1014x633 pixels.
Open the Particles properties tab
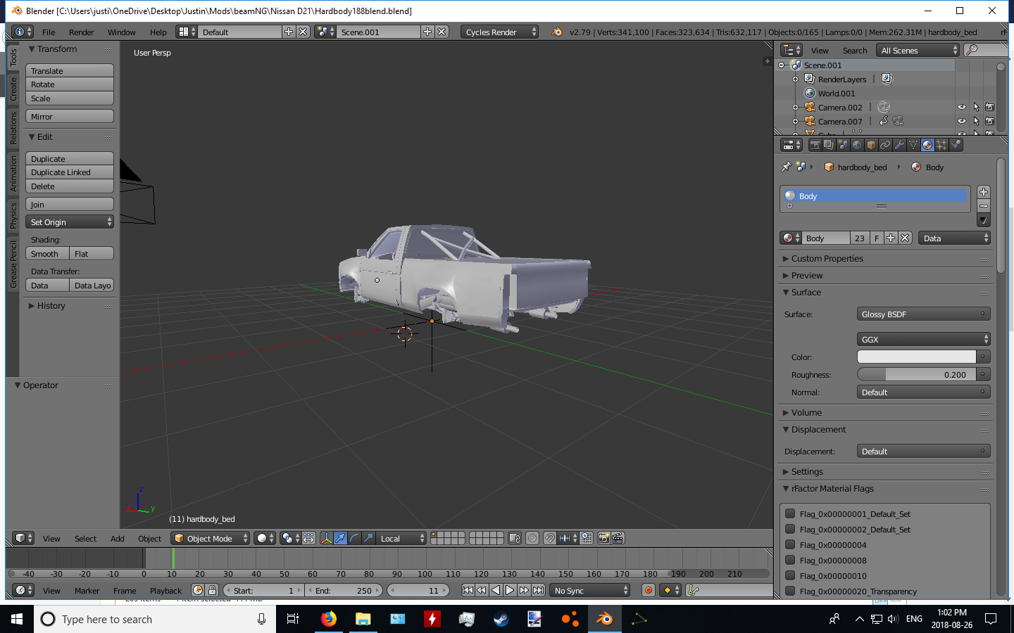941,145
